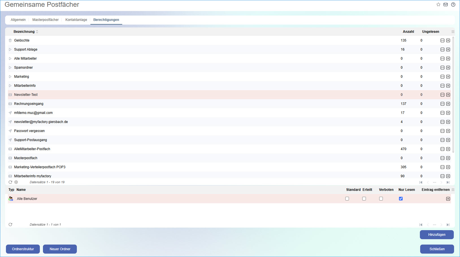
Task: Delete the mfdemo.muc@gmail.com entry
Action: tap(448, 113)
